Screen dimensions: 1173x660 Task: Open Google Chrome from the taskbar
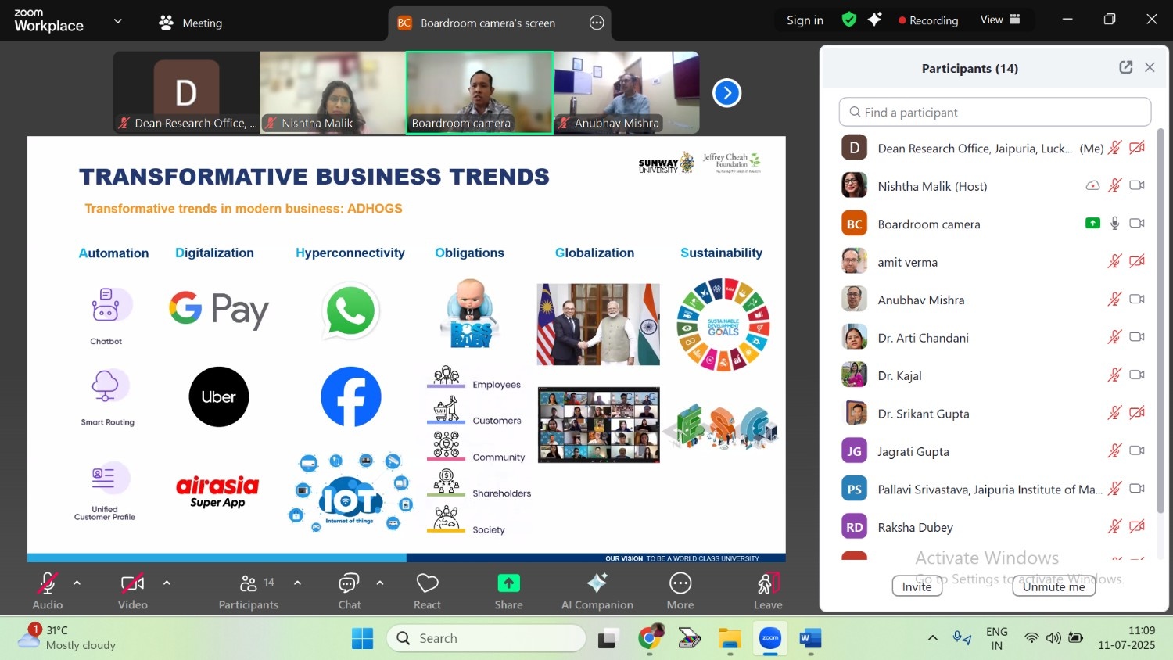pos(649,638)
